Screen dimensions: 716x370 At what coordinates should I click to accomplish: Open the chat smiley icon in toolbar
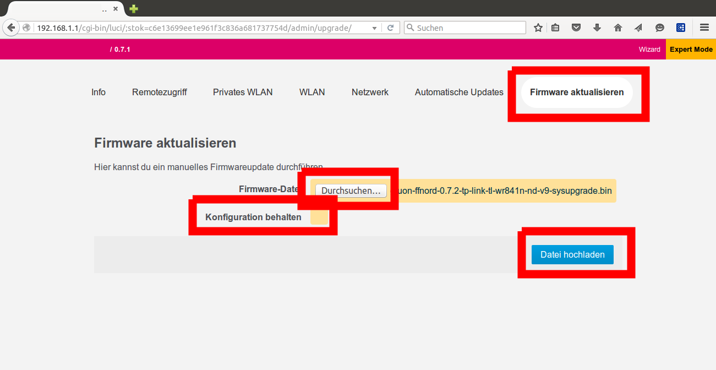[x=660, y=28]
